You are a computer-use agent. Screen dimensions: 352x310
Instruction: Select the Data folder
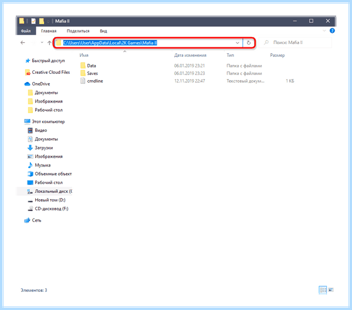(x=92, y=66)
